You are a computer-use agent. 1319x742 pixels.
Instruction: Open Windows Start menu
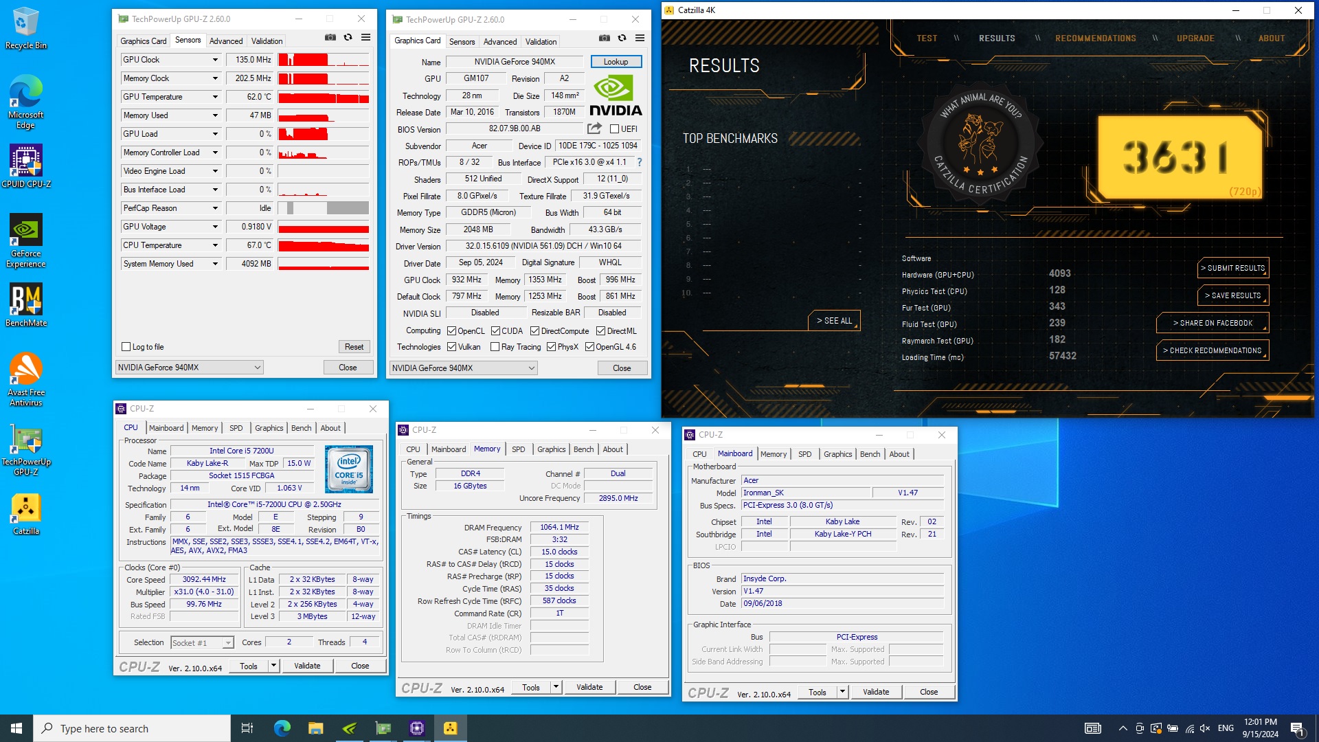tap(16, 728)
